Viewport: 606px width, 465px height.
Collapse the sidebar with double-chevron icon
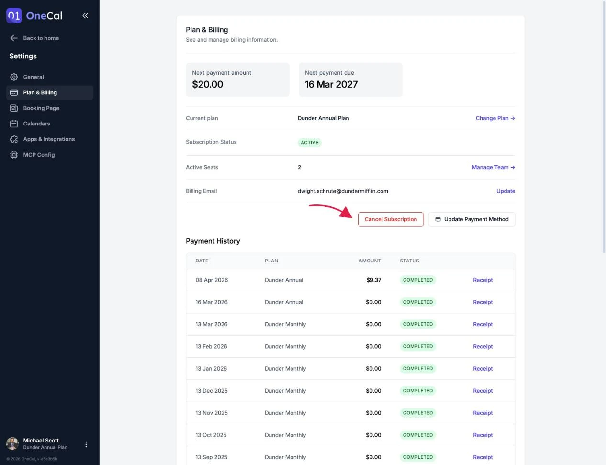85,15
